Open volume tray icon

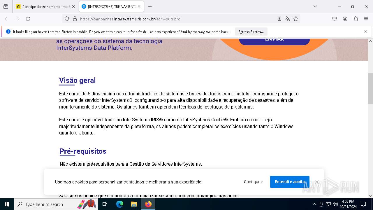point(335,204)
